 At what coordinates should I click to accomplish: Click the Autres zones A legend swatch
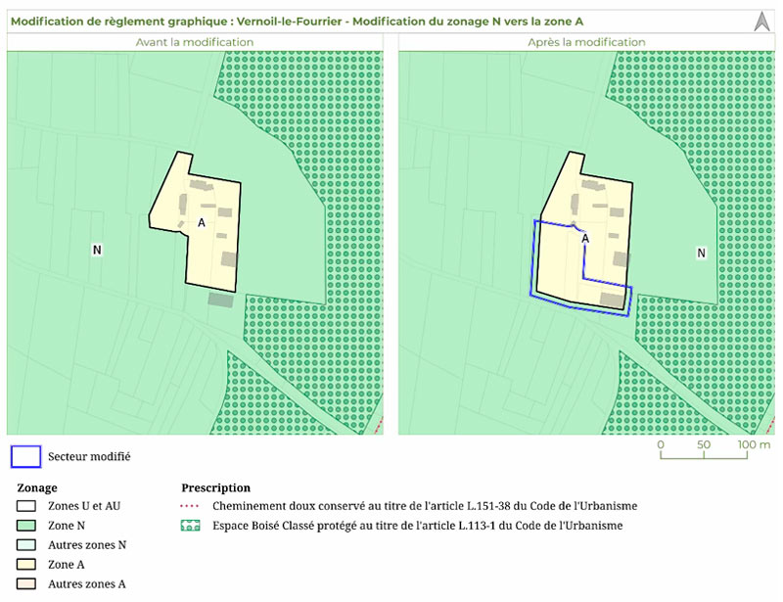[26, 584]
